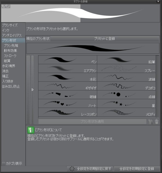Click the ブラシ形状を適用 button

[92, 121]
